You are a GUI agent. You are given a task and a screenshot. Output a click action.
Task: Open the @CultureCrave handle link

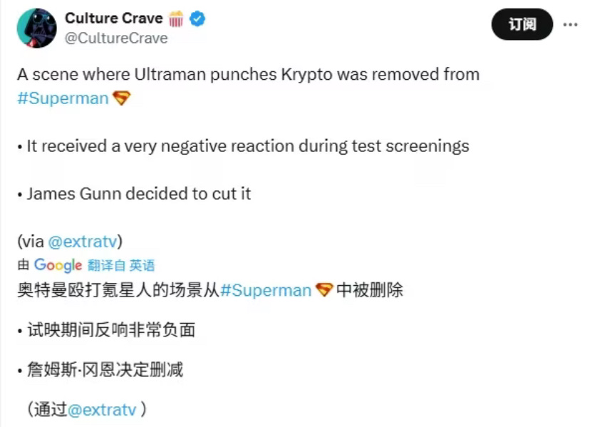(116, 38)
